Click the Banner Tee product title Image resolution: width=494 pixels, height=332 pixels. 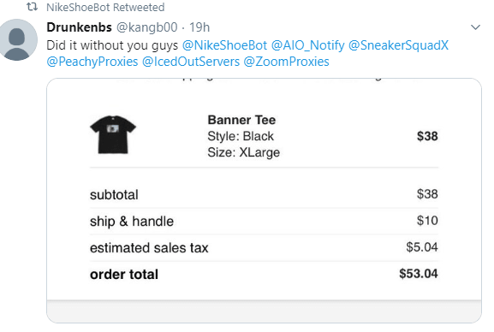(x=241, y=120)
